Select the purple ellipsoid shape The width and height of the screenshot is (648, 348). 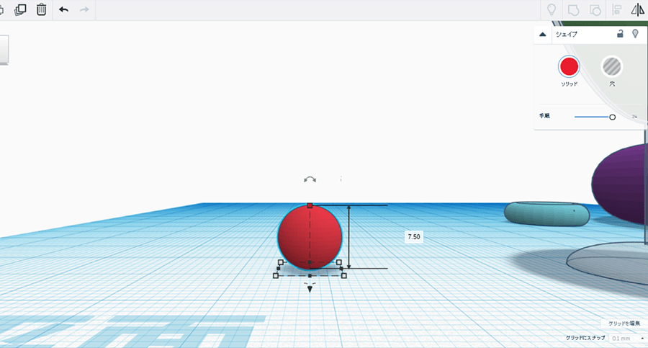pos(620,184)
